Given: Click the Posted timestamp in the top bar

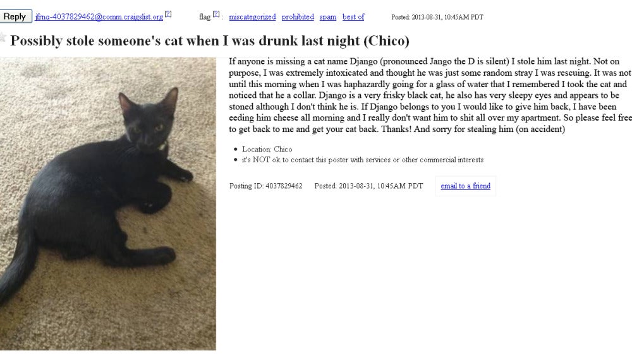Looking at the screenshot, I should pos(437,17).
